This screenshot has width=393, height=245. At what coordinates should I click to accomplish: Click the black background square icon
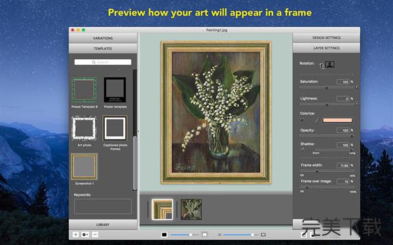point(164,235)
